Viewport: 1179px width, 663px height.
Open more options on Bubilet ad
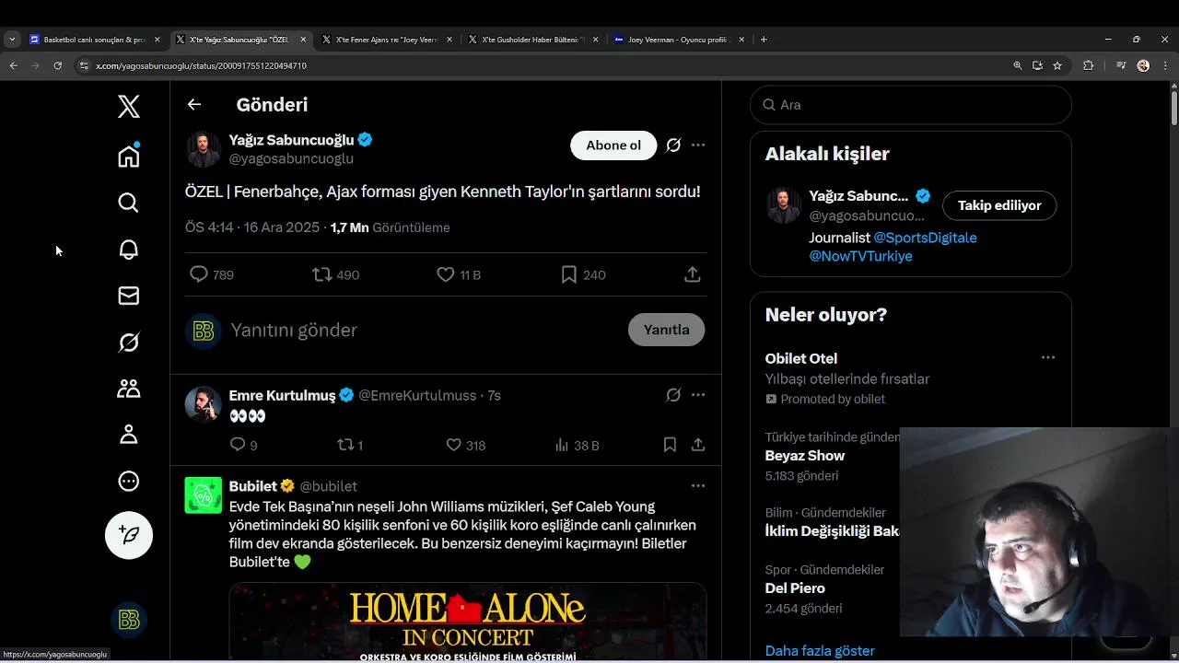pos(698,485)
